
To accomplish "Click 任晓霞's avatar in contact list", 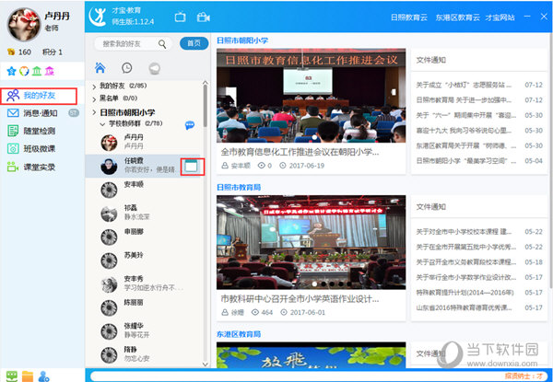I will click(109, 167).
